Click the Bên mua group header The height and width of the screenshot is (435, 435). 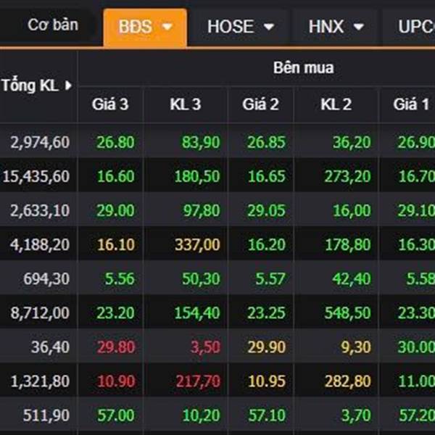[x=303, y=68]
